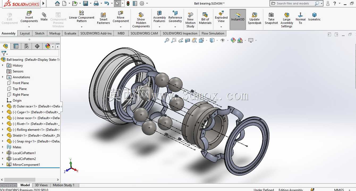Select the Mate tool
The height and width of the screenshot is (191, 356).
44,16
